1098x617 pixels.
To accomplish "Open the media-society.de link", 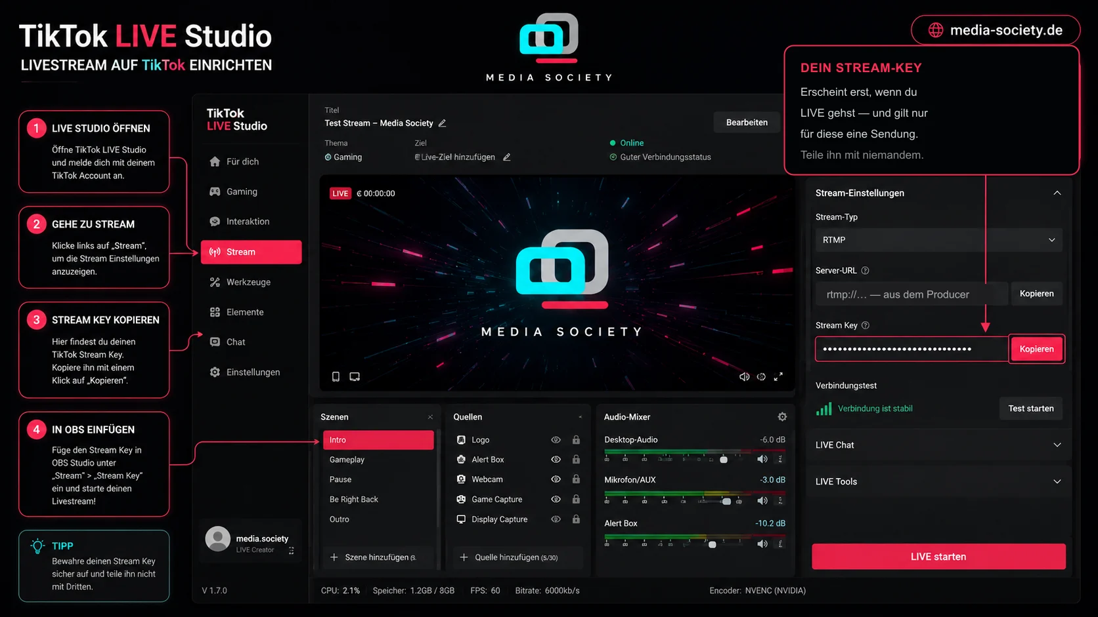I will (x=996, y=30).
